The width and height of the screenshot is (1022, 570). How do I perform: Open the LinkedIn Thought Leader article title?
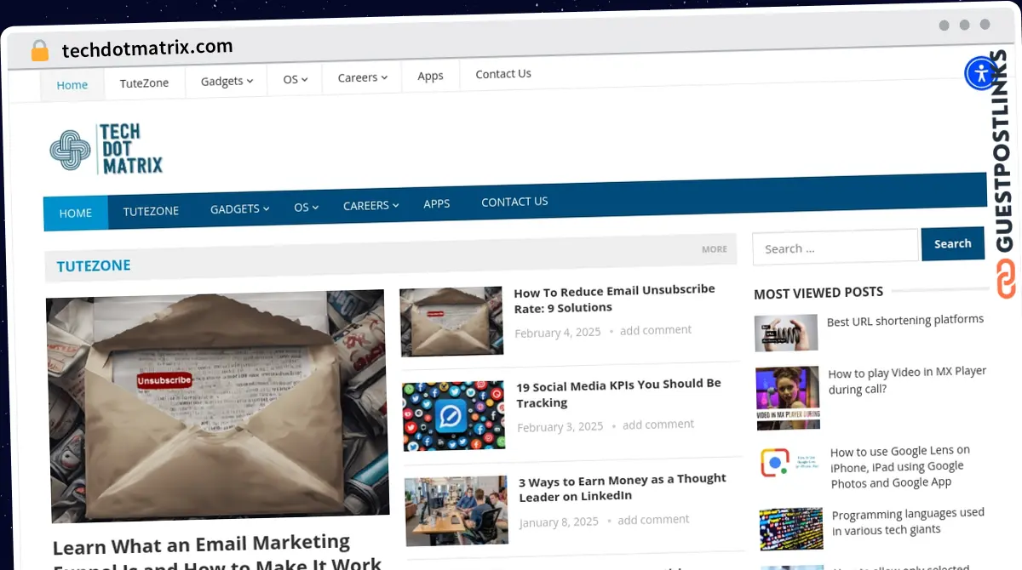tap(622, 487)
